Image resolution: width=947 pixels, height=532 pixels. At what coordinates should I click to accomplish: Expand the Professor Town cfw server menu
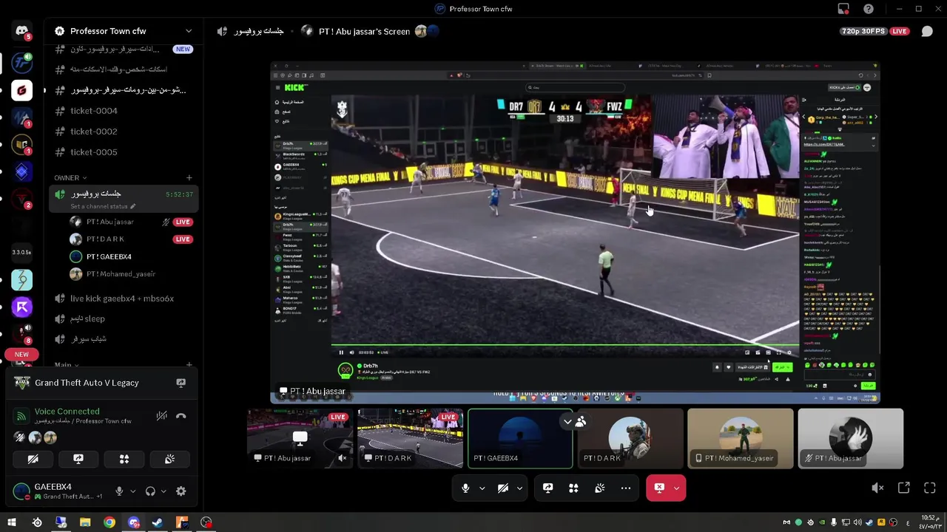(189, 31)
